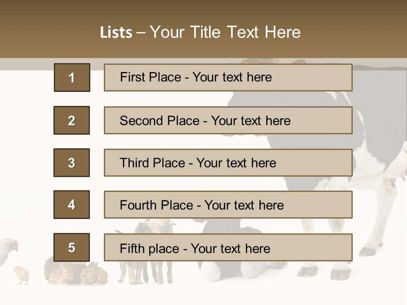Select the number 1 box

click(x=72, y=78)
